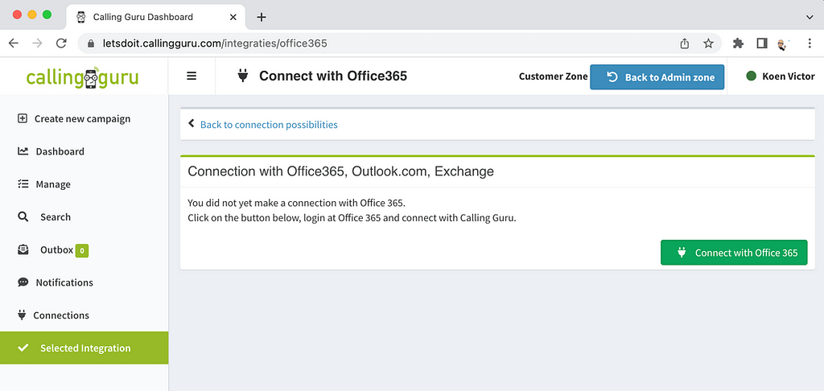
Task: Click text You did not yet make a connection
Action: tap(296, 203)
